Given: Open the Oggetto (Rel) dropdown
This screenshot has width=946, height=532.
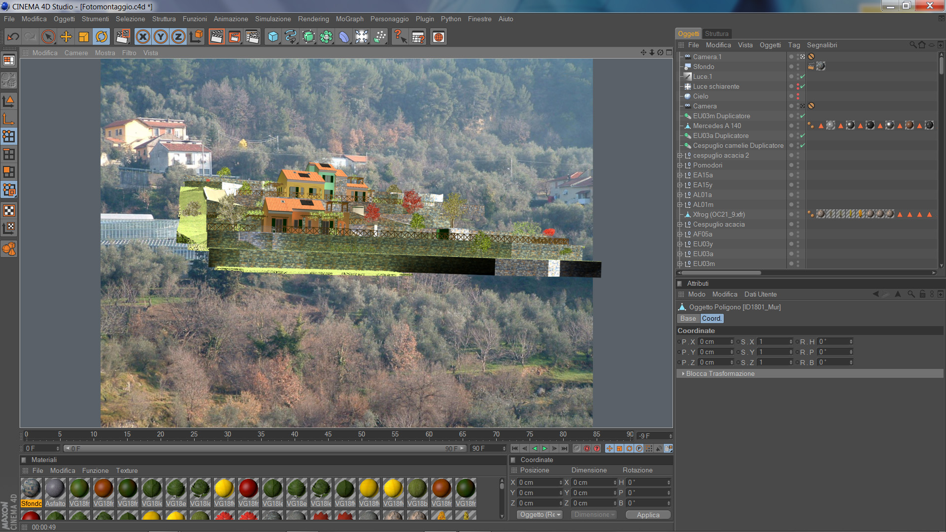Looking at the screenshot, I should pos(540,515).
